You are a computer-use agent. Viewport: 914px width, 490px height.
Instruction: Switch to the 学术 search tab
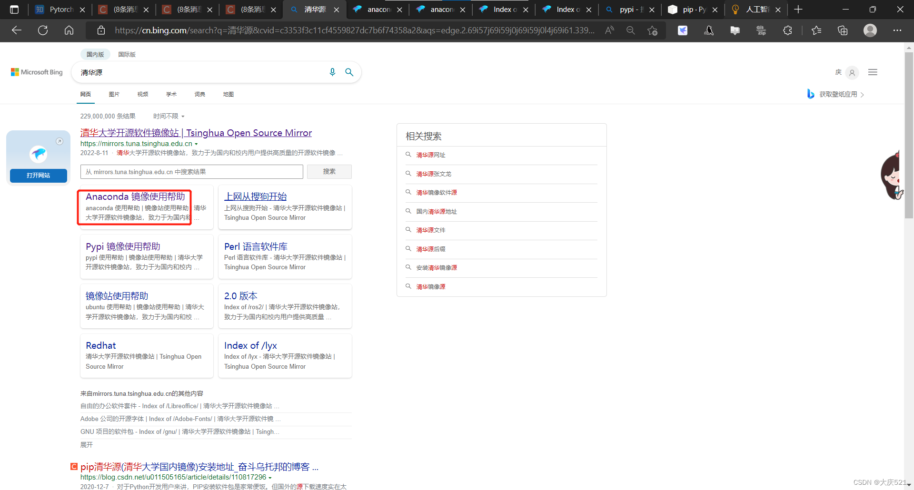(x=171, y=94)
